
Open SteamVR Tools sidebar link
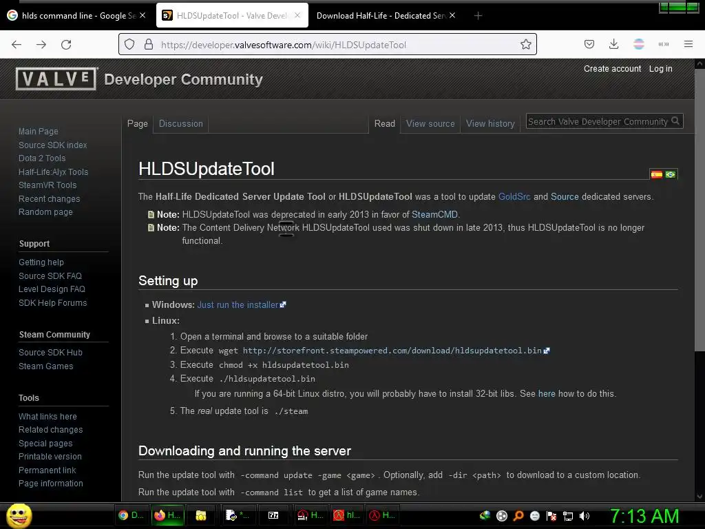[x=48, y=185]
